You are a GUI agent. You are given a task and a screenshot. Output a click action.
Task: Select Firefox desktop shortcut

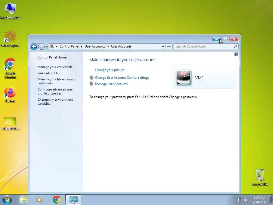pos(10,94)
